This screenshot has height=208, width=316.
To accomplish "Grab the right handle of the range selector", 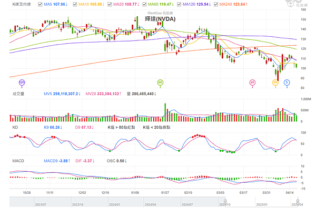I will [x=298, y=201].
